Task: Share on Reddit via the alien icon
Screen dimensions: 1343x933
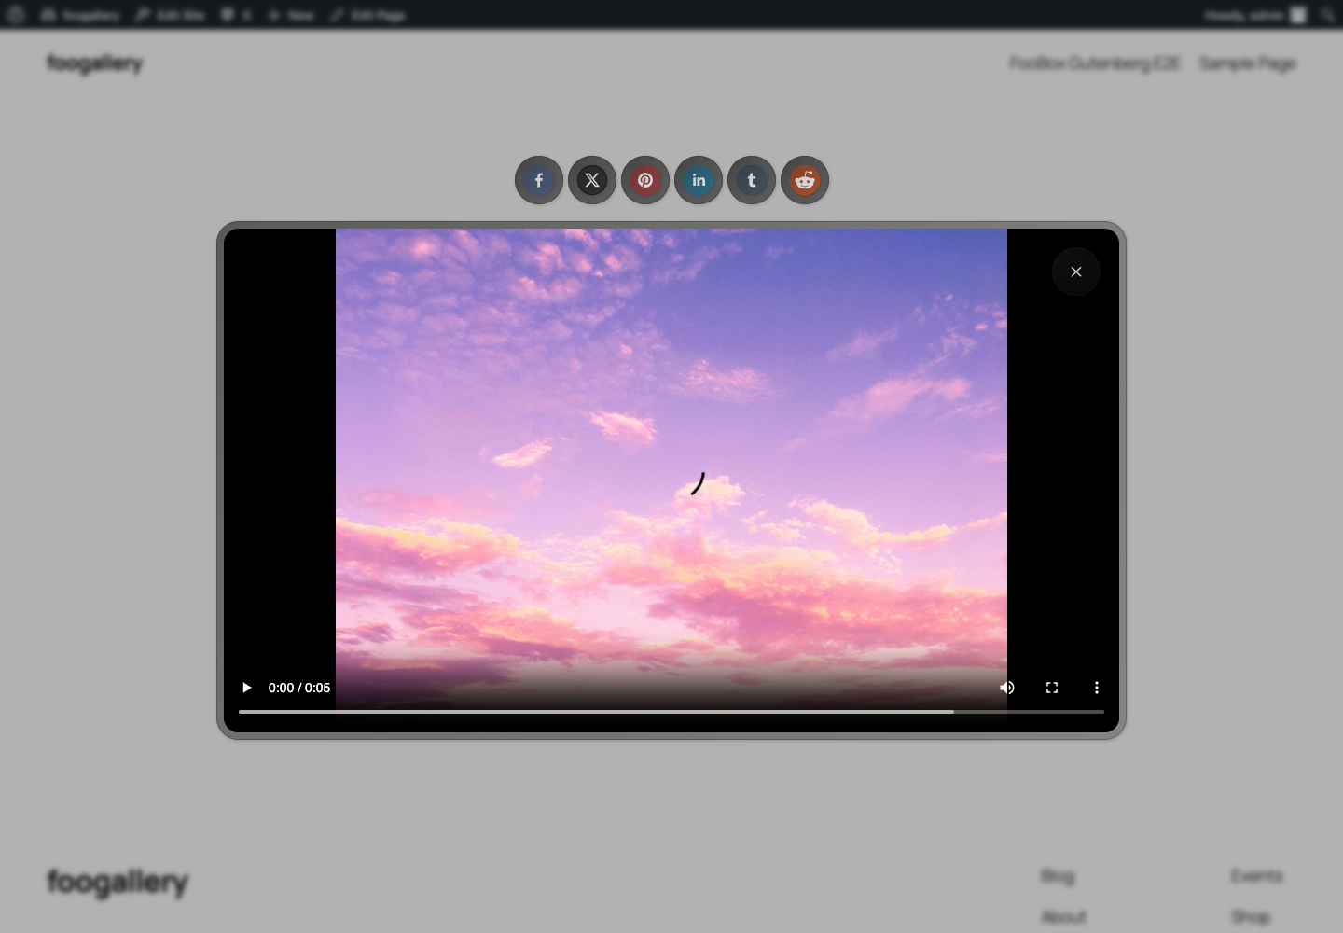Action: 805,180
